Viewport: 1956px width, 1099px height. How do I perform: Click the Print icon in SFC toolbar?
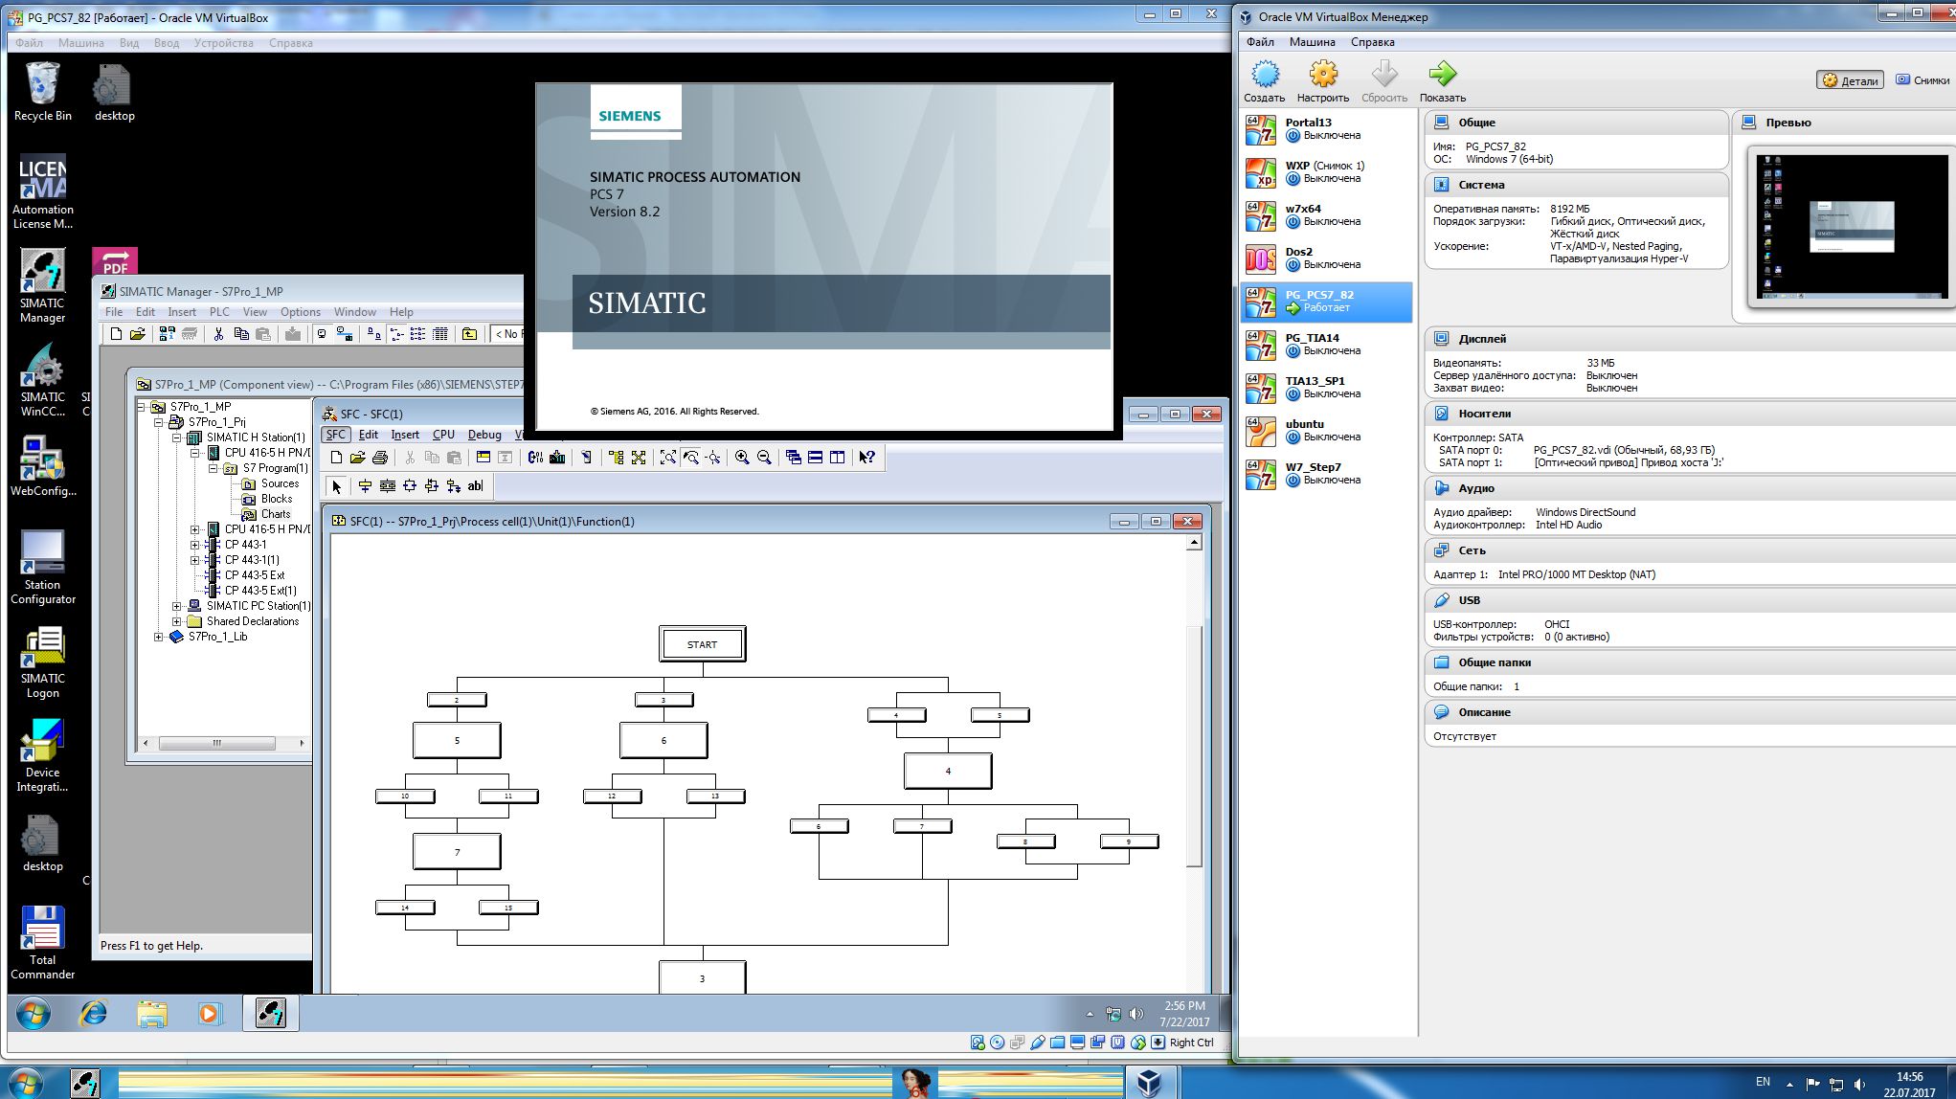pyautogui.click(x=380, y=458)
